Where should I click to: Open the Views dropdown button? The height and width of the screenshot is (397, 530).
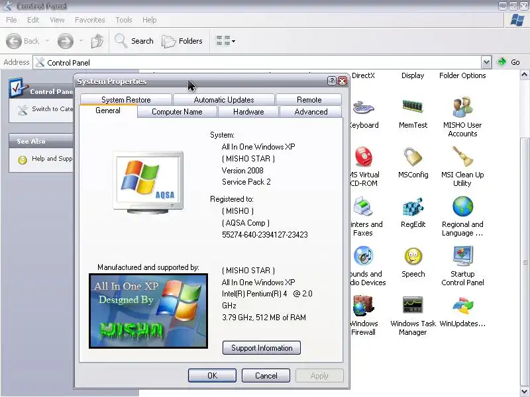click(225, 41)
